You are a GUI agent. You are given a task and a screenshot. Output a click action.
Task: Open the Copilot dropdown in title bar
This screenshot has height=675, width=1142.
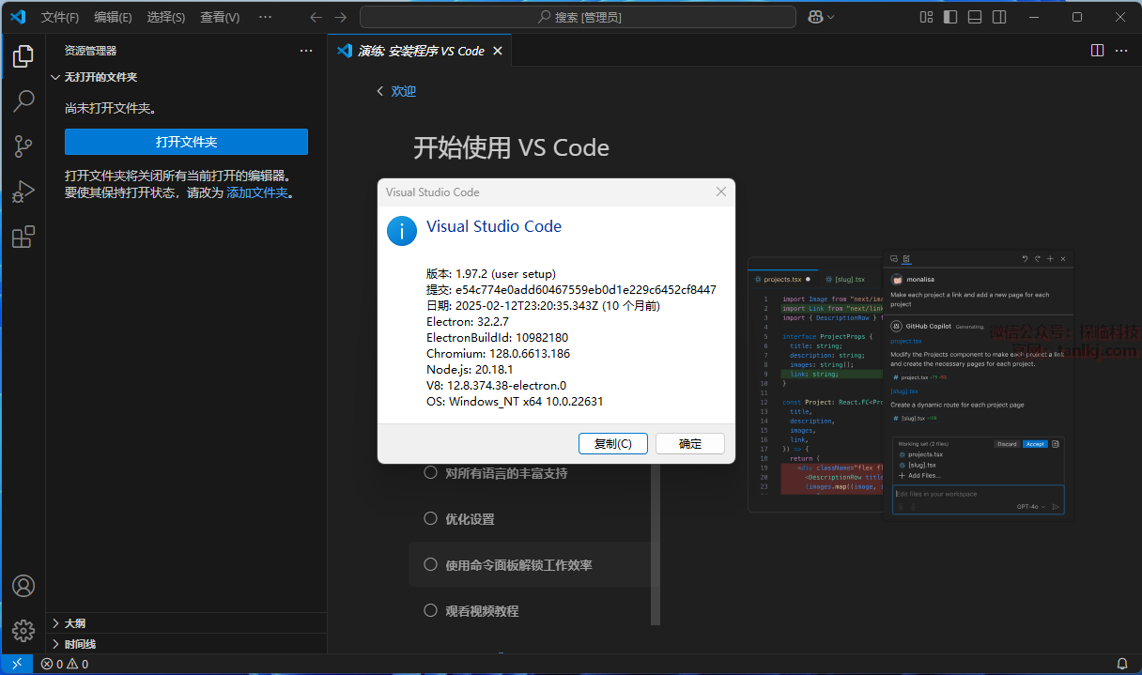[821, 17]
